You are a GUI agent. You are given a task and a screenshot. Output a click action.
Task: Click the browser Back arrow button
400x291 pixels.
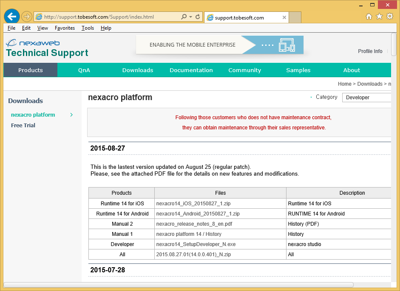pyautogui.click(x=12, y=17)
